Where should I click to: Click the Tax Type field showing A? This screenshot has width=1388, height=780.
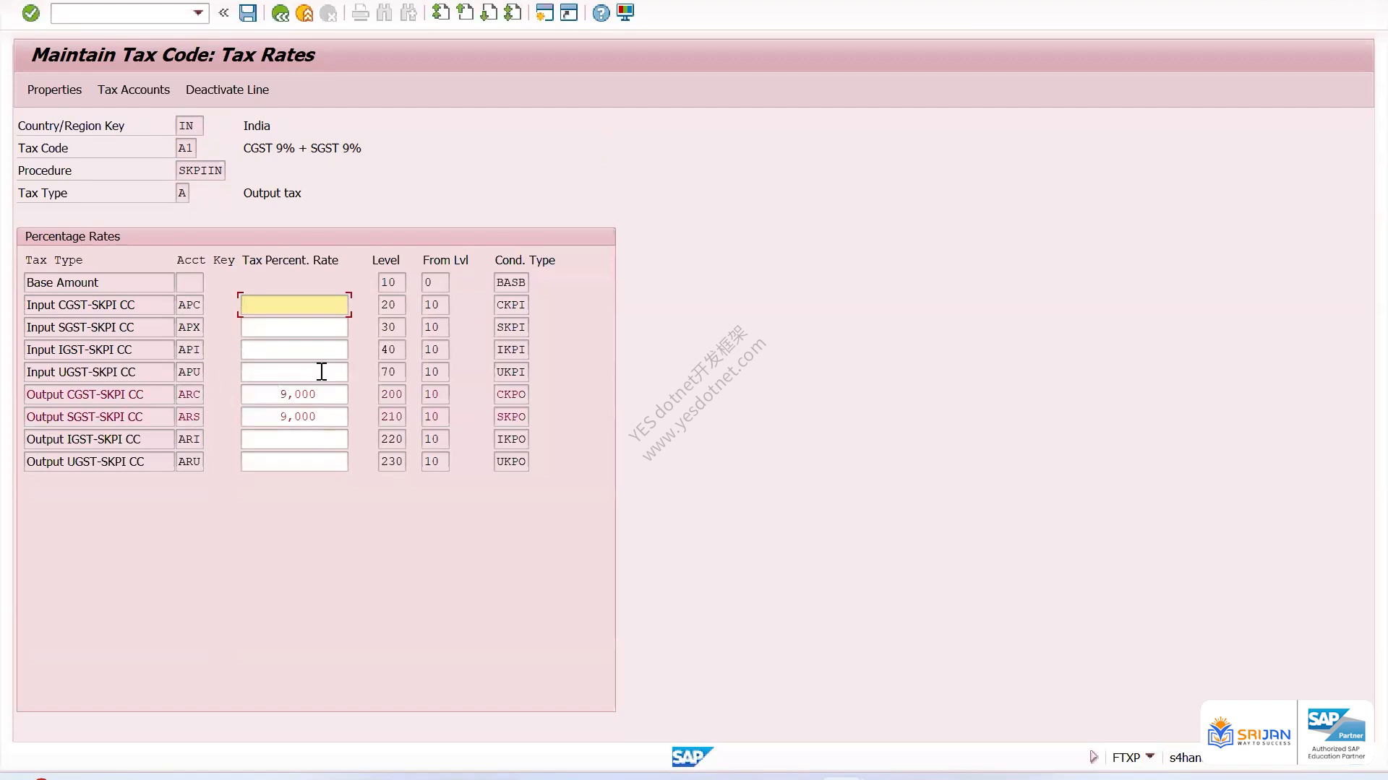coord(182,193)
